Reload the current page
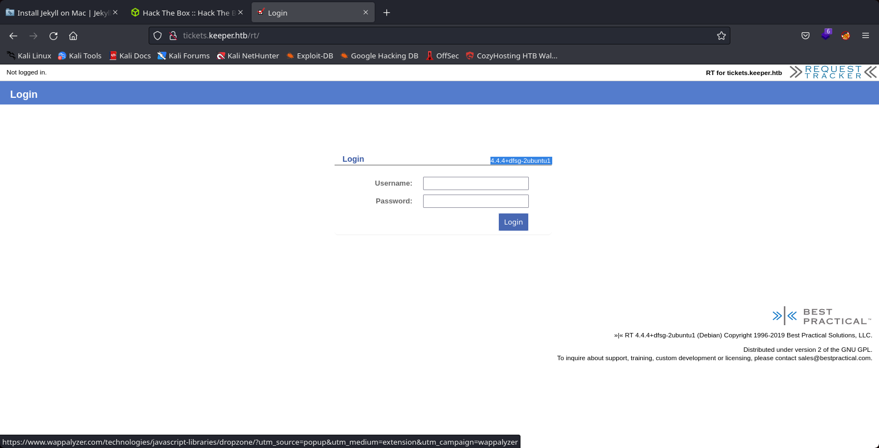Screen dimensions: 879x448 click(x=53, y=36)
